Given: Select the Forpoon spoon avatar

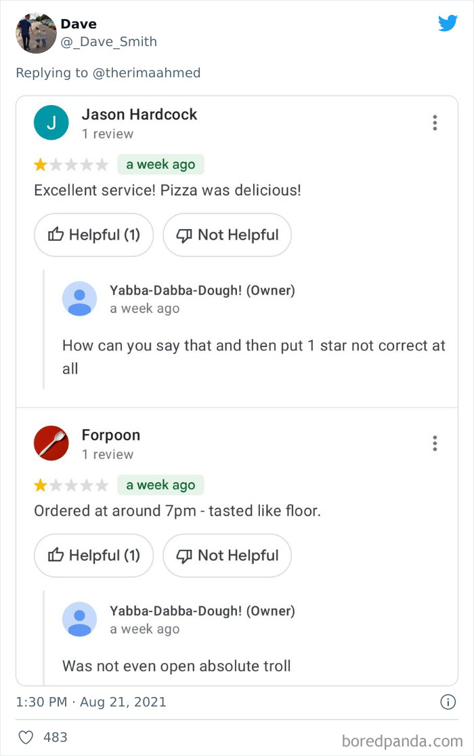Looking at the screenshot, I should pyautogui.click(x=51, y=443).
